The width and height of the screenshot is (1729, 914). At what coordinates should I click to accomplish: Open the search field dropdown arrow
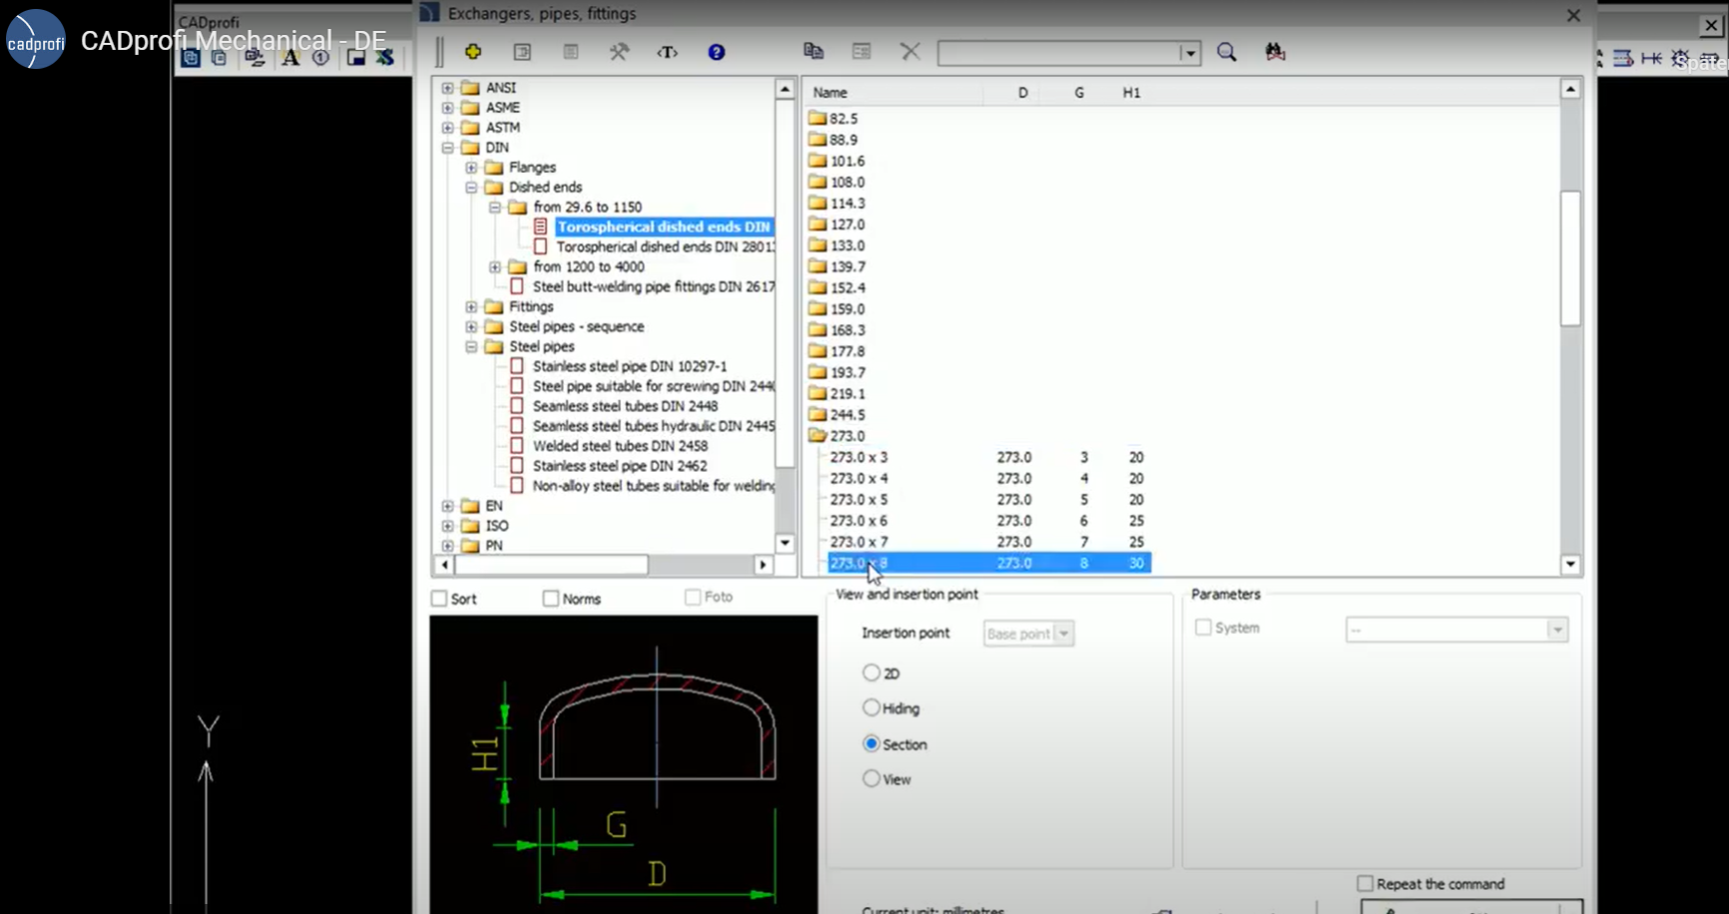pyautogui.click(x=1189, y=53)
